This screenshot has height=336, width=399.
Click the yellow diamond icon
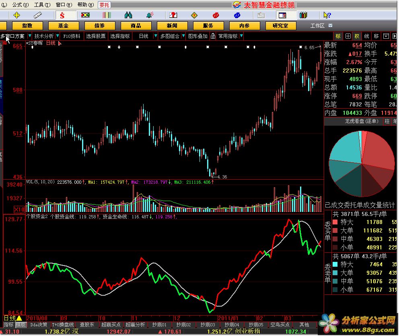(x=194, y=15)
